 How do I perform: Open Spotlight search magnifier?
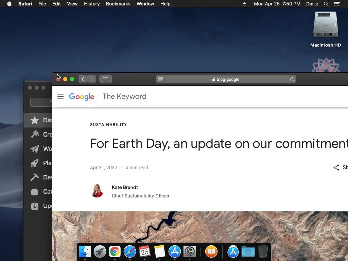[x=326, y=4]
